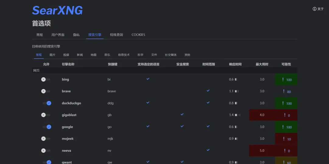Select the 地图 engine category
The width and height of the screenshot is (329, 164).
pyautogui.click(x=94, y=55)
